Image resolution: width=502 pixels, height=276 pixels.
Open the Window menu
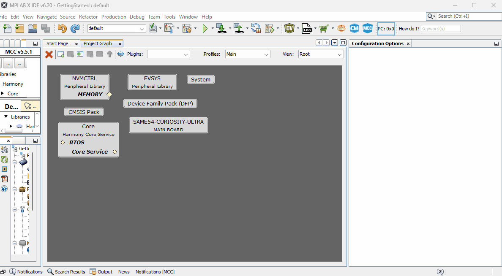pos(188,16)
